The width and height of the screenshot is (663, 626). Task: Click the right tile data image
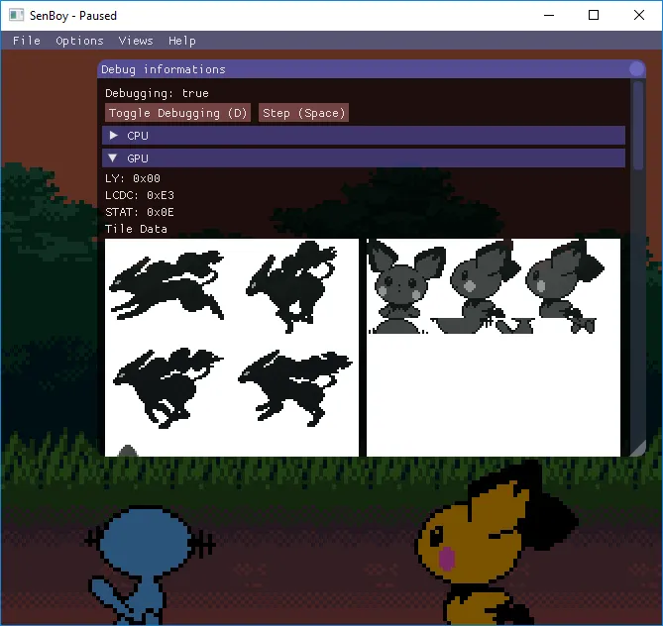point(493,348)
